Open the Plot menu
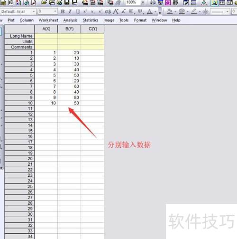 tap(11, 20)
